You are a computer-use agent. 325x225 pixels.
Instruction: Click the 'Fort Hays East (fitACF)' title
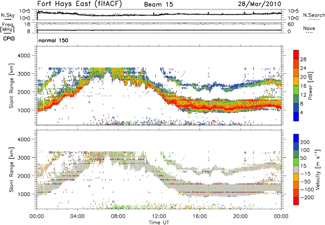(x=80, y=4)
